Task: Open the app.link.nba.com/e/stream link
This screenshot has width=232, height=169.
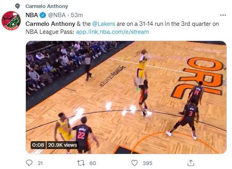Action: point(112,32)
